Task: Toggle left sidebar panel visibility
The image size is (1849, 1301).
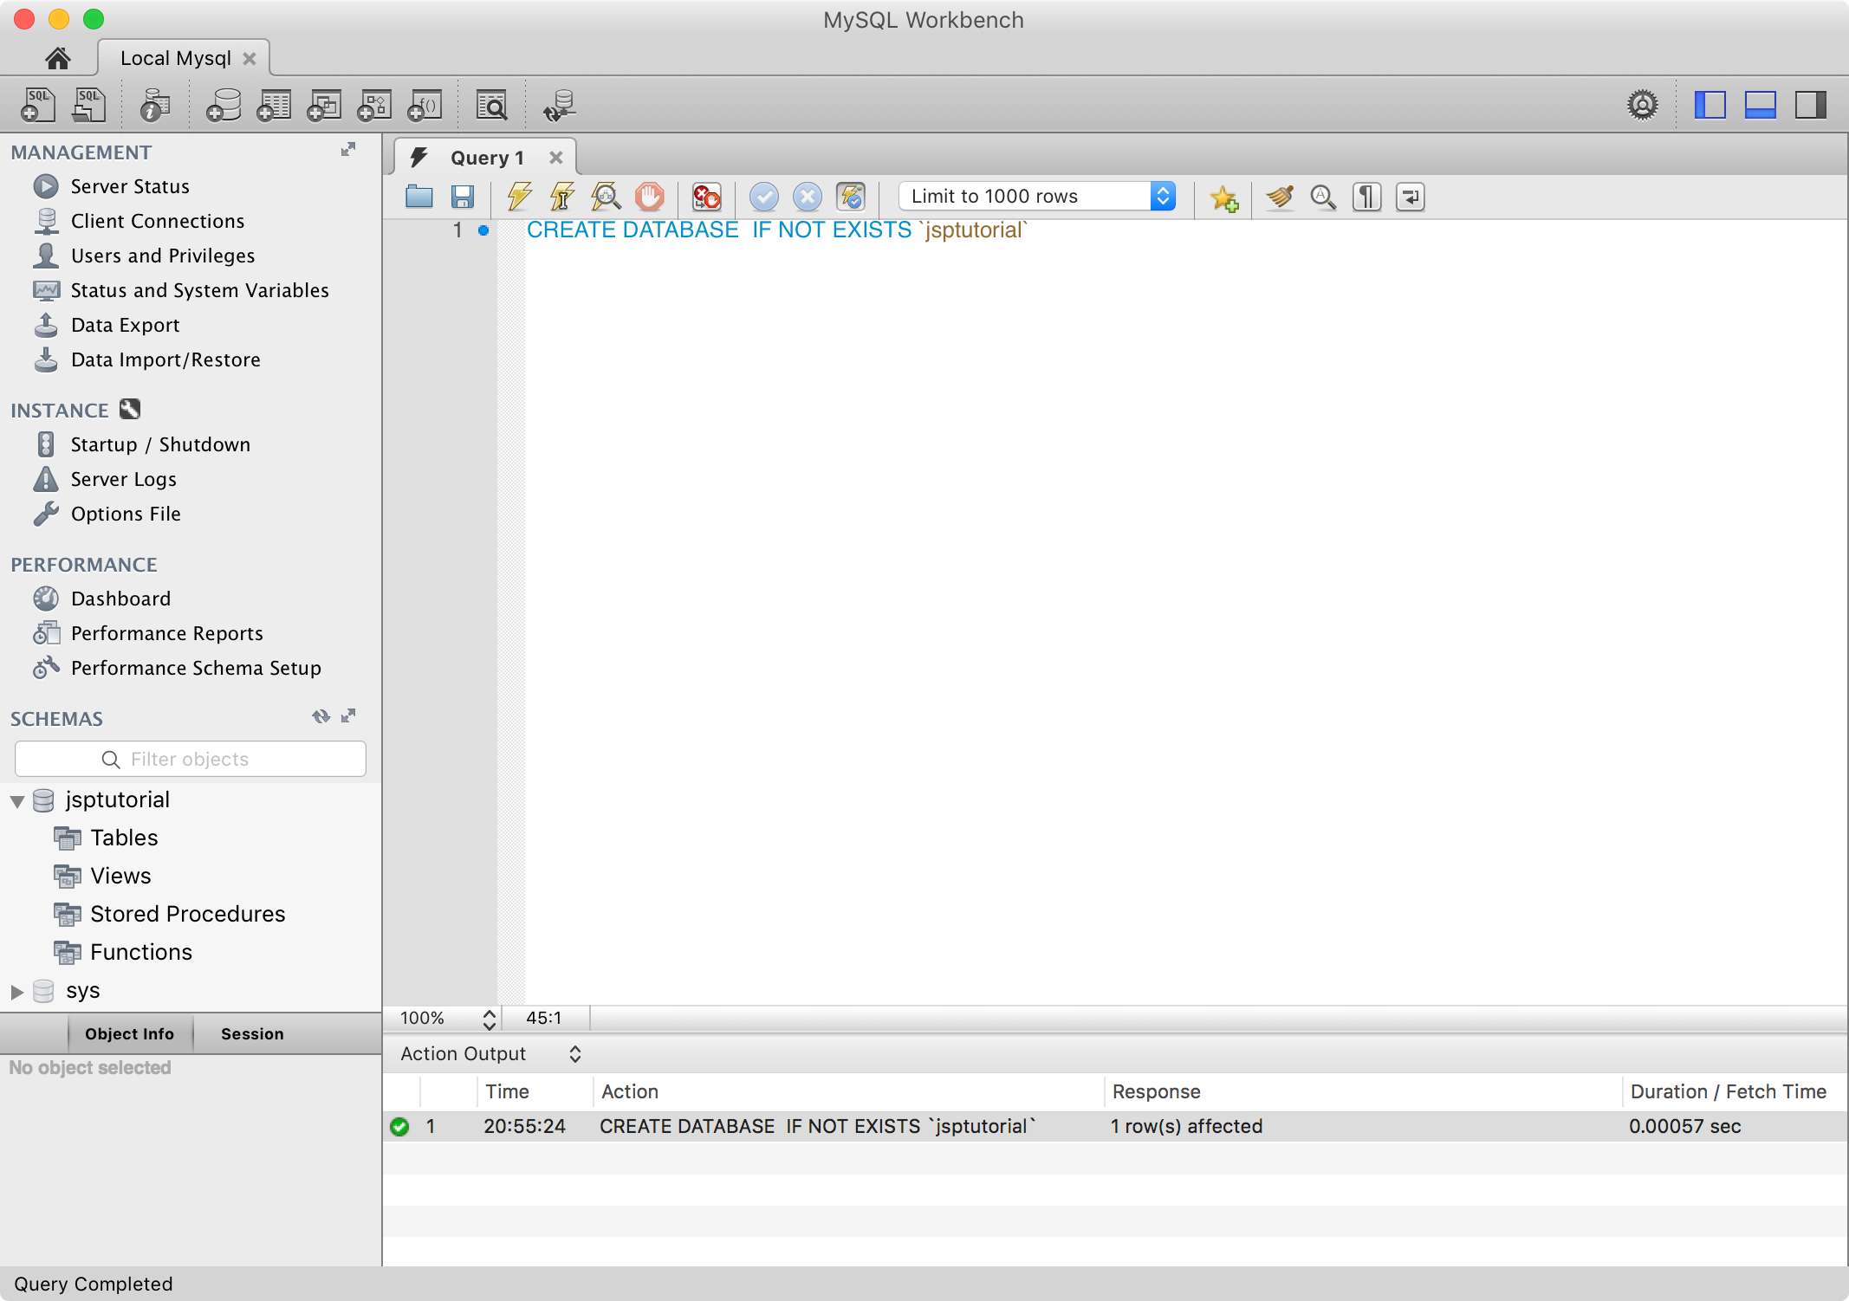Action: pyautogui.click(x=1710, y=105)
